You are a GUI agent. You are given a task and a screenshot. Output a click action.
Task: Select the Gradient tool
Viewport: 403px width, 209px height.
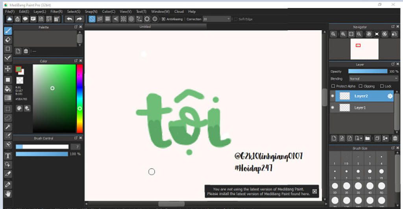tap(8, 98)
